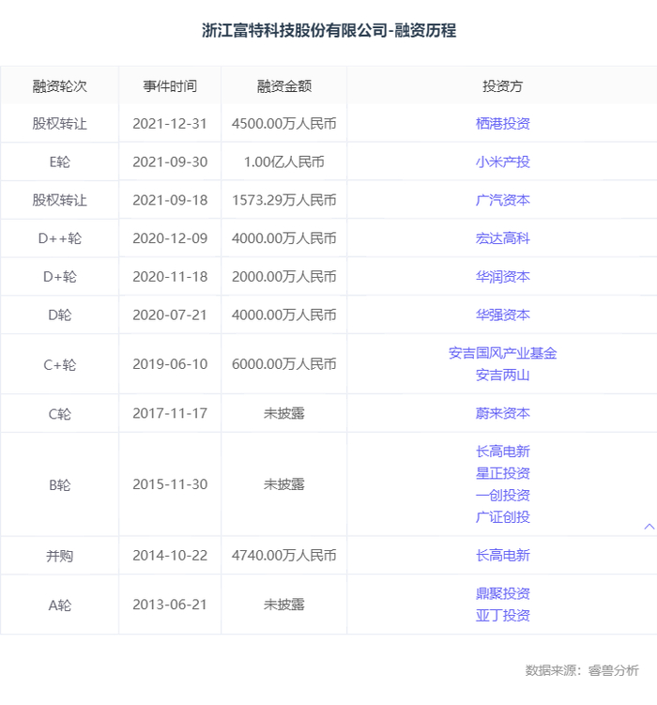Click the 融资金额 column header
This screenshot has height=705, width=657.
click(x=284, y=85)
